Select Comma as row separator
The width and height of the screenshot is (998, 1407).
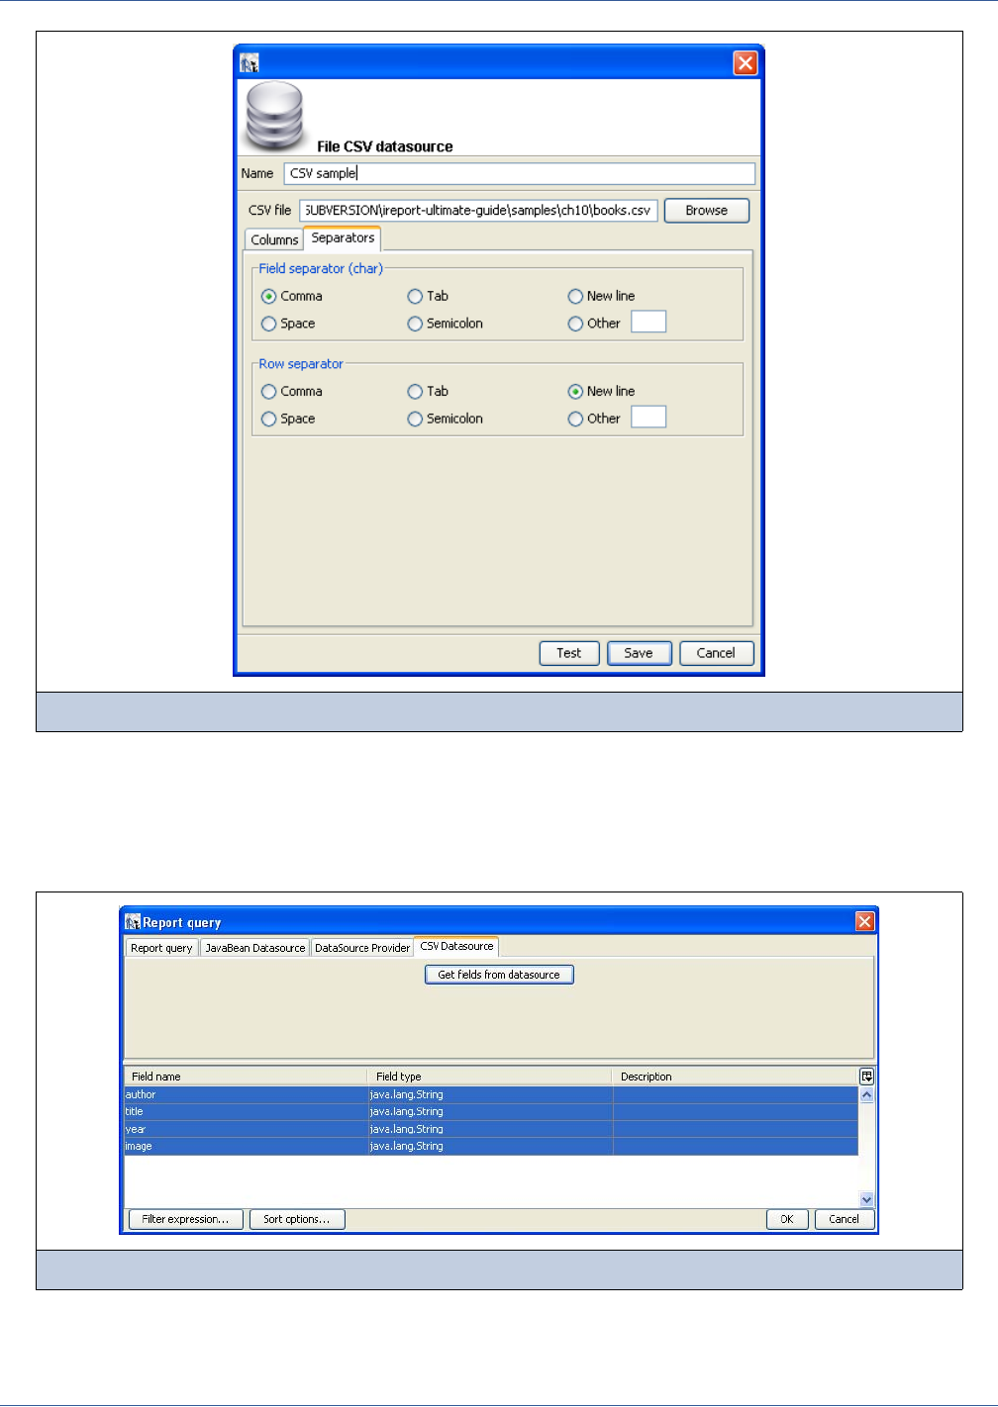[292, 392]
